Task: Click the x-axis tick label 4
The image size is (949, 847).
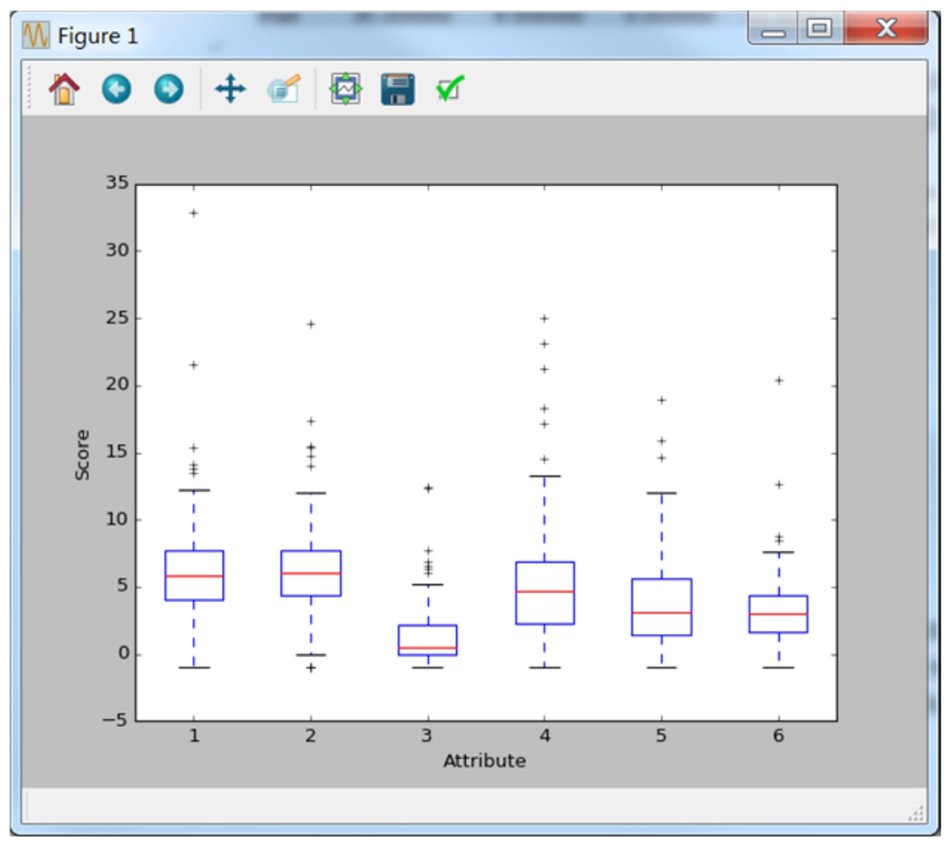Action: 544,737
